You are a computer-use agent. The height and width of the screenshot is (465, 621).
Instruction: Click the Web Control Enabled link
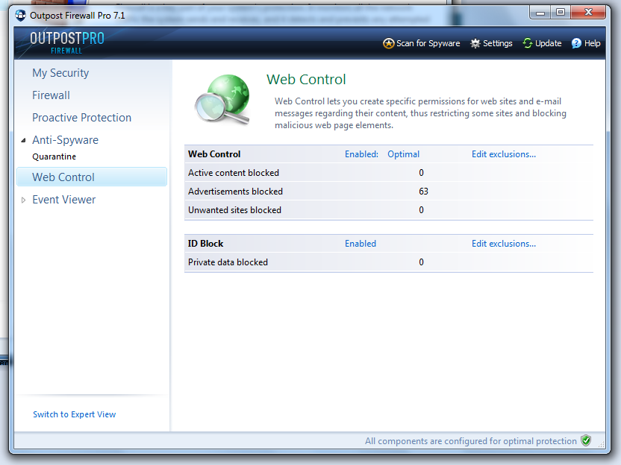pos(361,154)
